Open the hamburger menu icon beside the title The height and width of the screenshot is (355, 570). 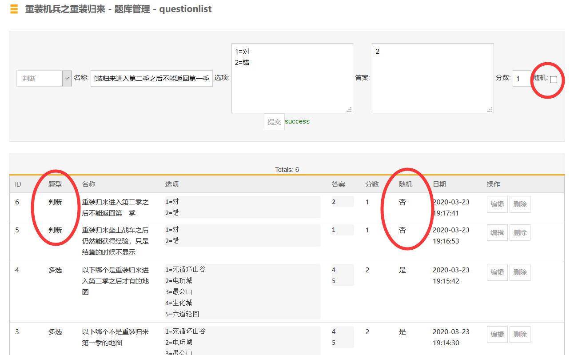[14, 9]
